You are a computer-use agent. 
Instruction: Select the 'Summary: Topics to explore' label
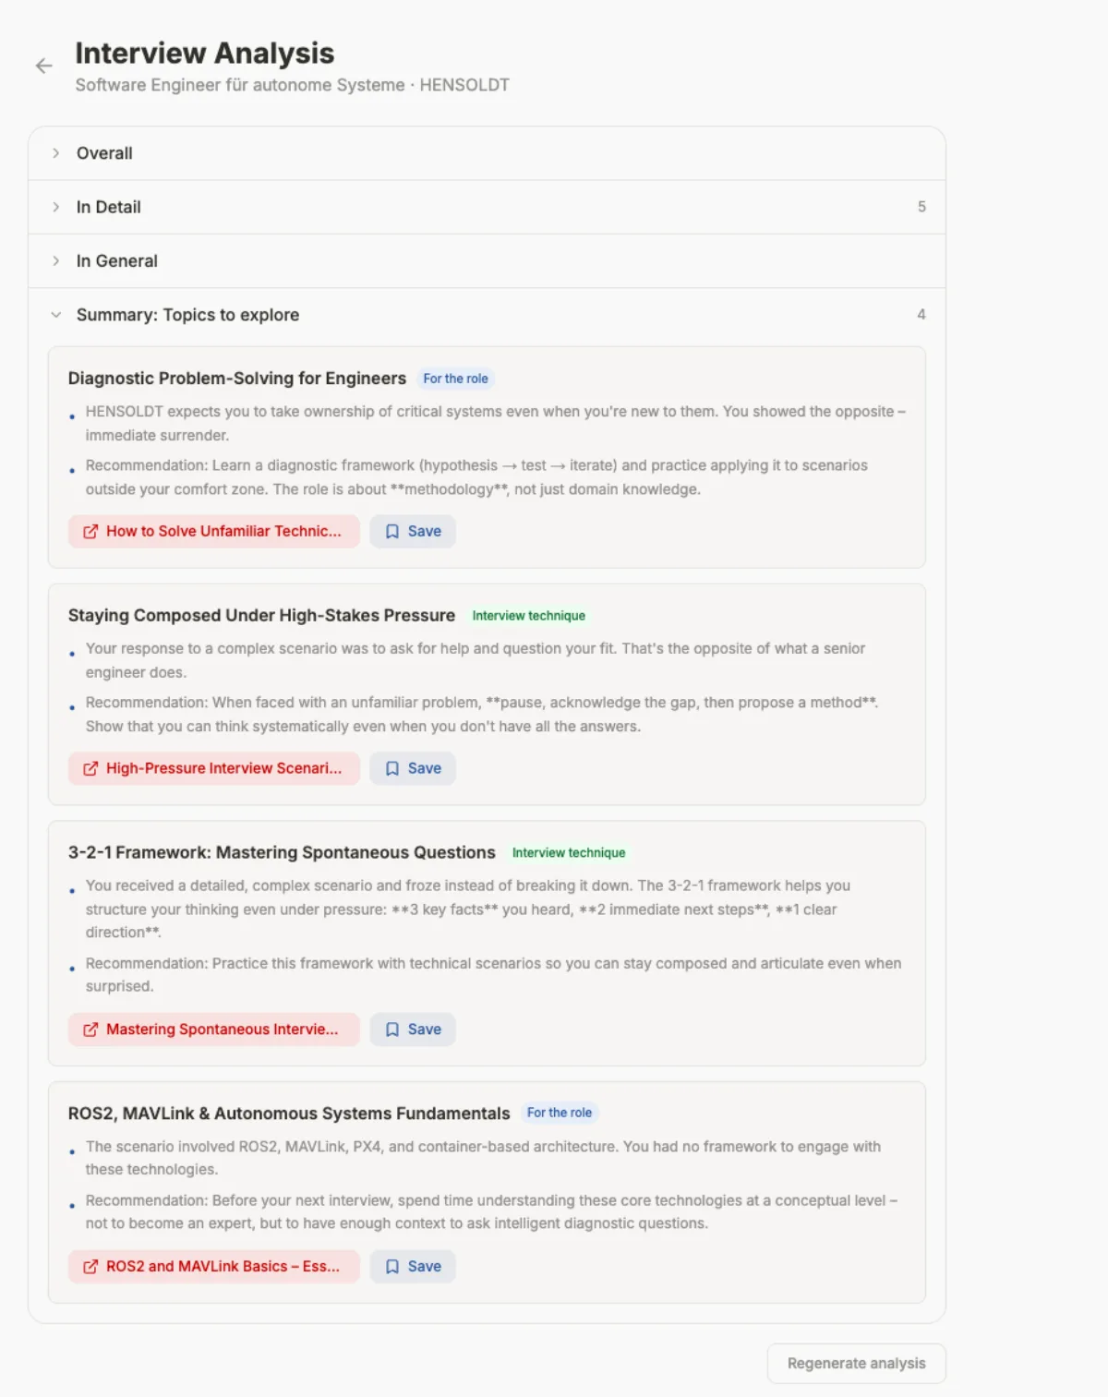[188, 315]
